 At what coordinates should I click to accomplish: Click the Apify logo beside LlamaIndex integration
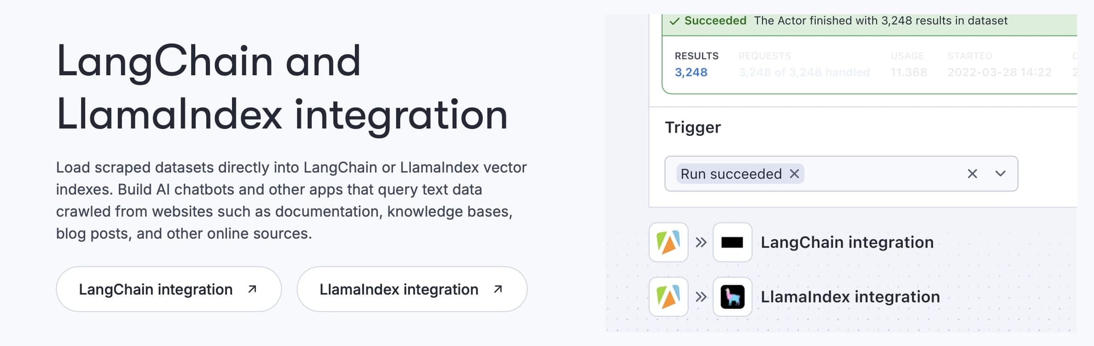click(668, 297)
